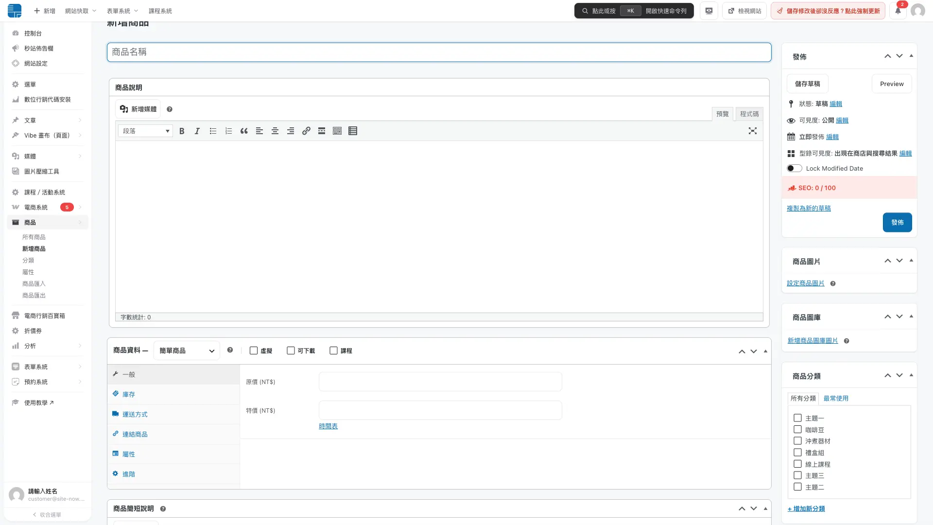The width and height of the screenshot is (933, 525).
Task: Apply bold formatting in editor toolbar
Action: pyautogui.click(x=182, y=131)
